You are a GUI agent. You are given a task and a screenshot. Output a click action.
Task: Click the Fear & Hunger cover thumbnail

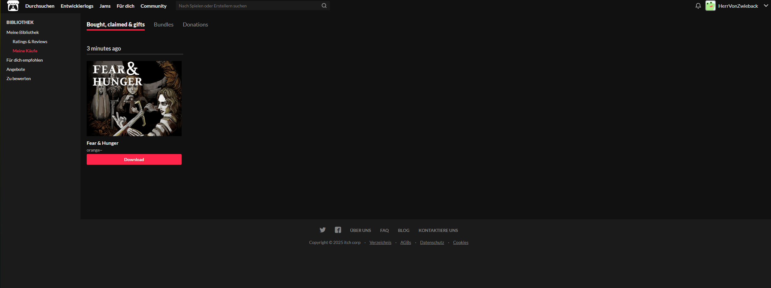(x=134, y=99)
